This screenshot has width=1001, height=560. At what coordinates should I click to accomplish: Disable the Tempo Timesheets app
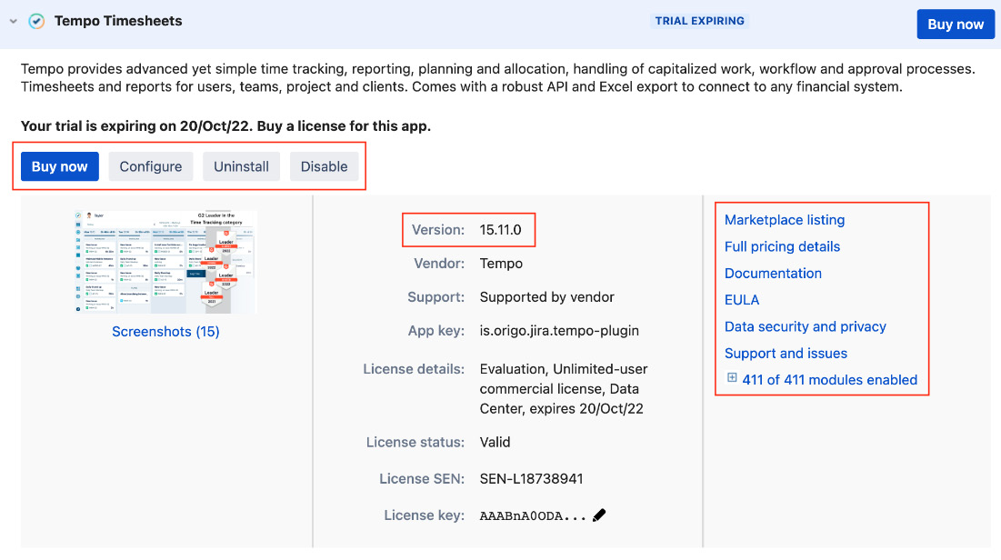325,165
